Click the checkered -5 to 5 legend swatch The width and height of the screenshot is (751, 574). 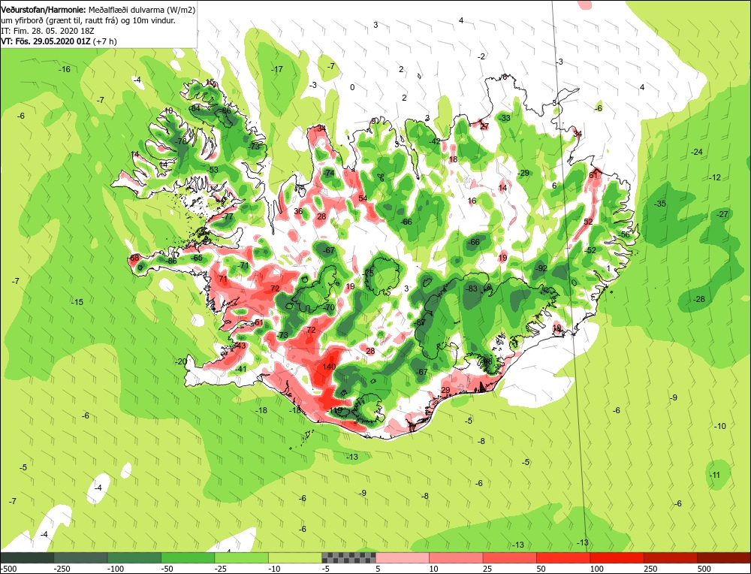pos(348,557)
